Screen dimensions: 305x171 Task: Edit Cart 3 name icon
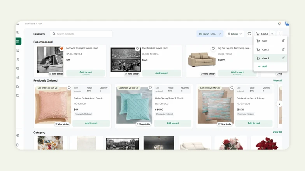(283, 58)
